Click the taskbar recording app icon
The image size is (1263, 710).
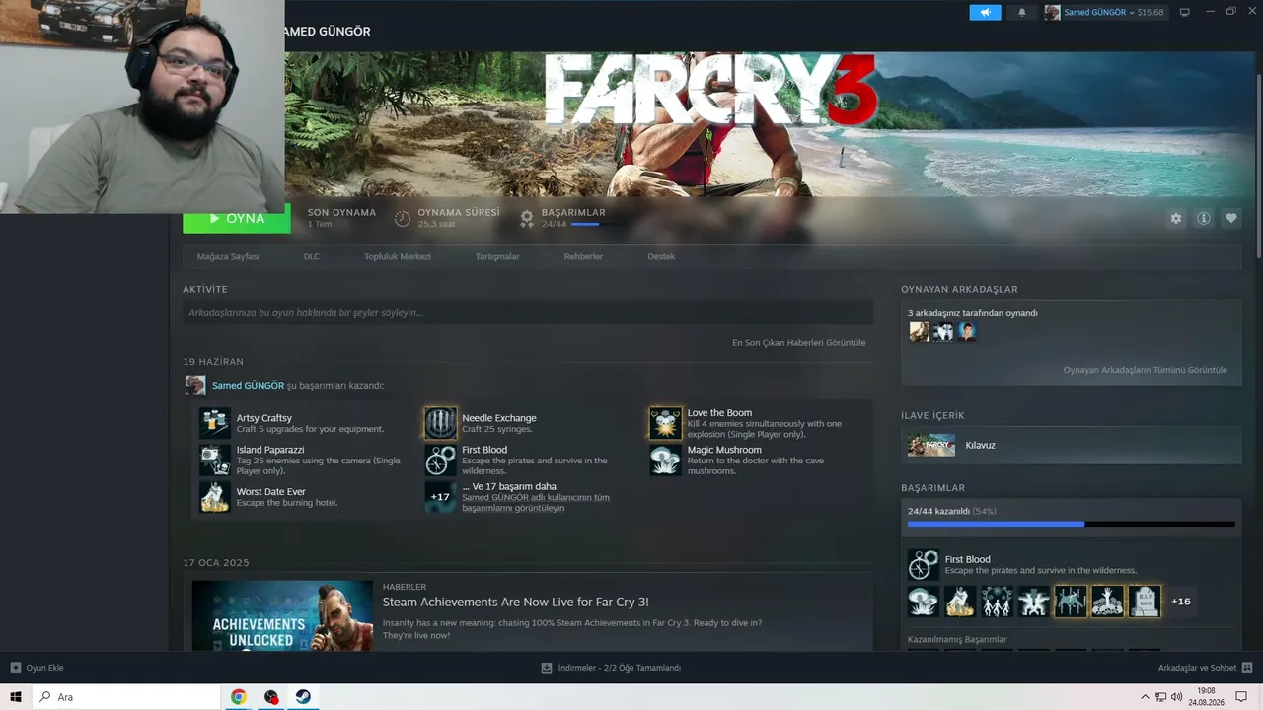point(270,697)
